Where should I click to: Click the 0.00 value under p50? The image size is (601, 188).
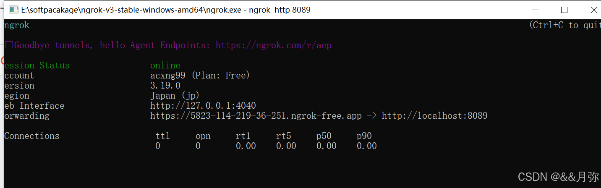coord(327,146)
